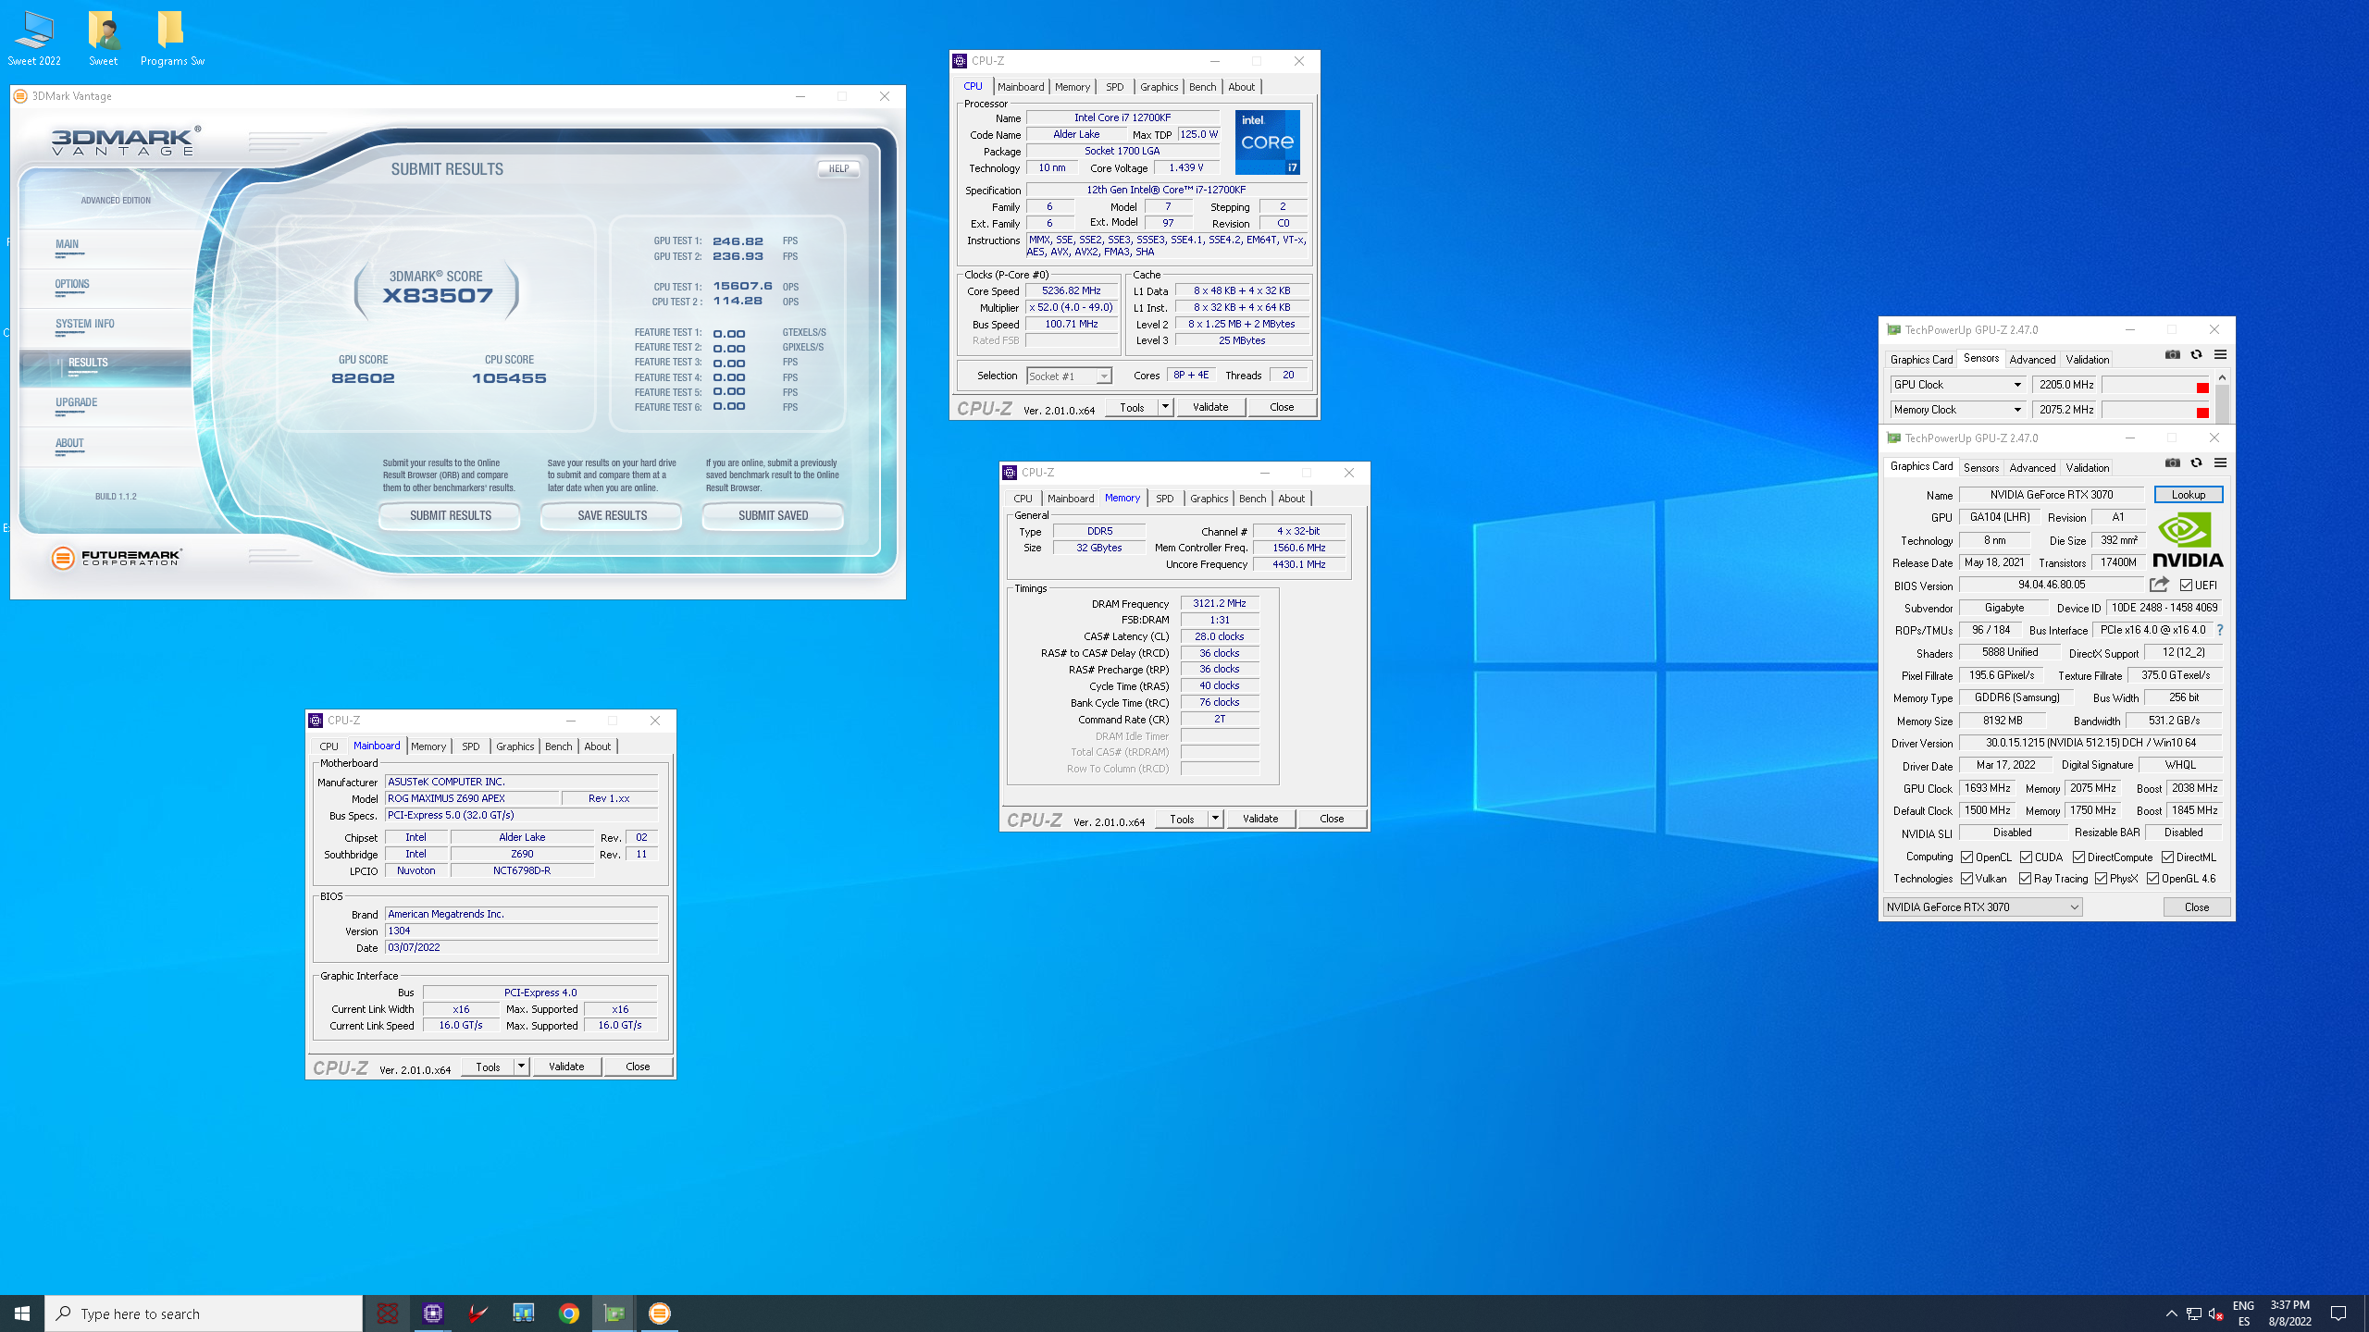The image size is (2369, 1332).
Task: Open the hamburger menu in GPU-Z Graphics Card window
Action: tap(2220, 463)
